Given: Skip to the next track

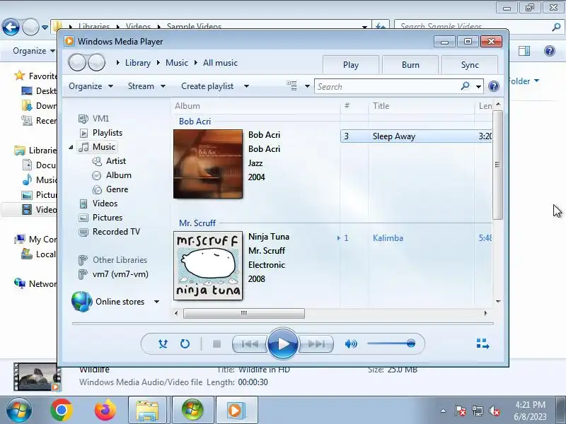Looking at the screenshot, I should (x=316, y=344).
